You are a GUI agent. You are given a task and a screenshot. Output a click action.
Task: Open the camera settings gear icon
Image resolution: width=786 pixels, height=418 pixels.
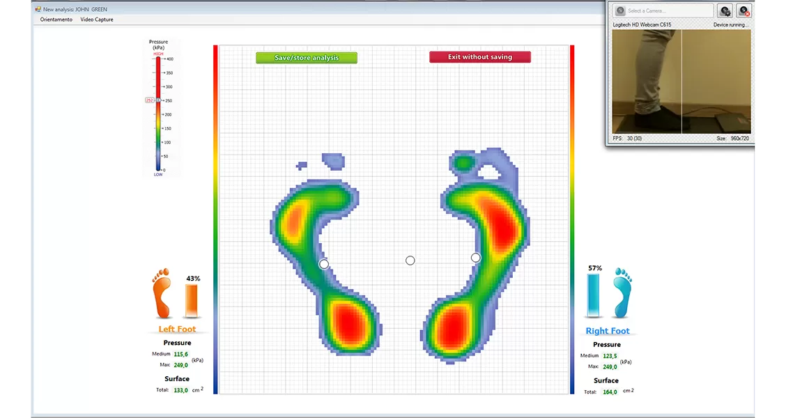click(725, 10)
